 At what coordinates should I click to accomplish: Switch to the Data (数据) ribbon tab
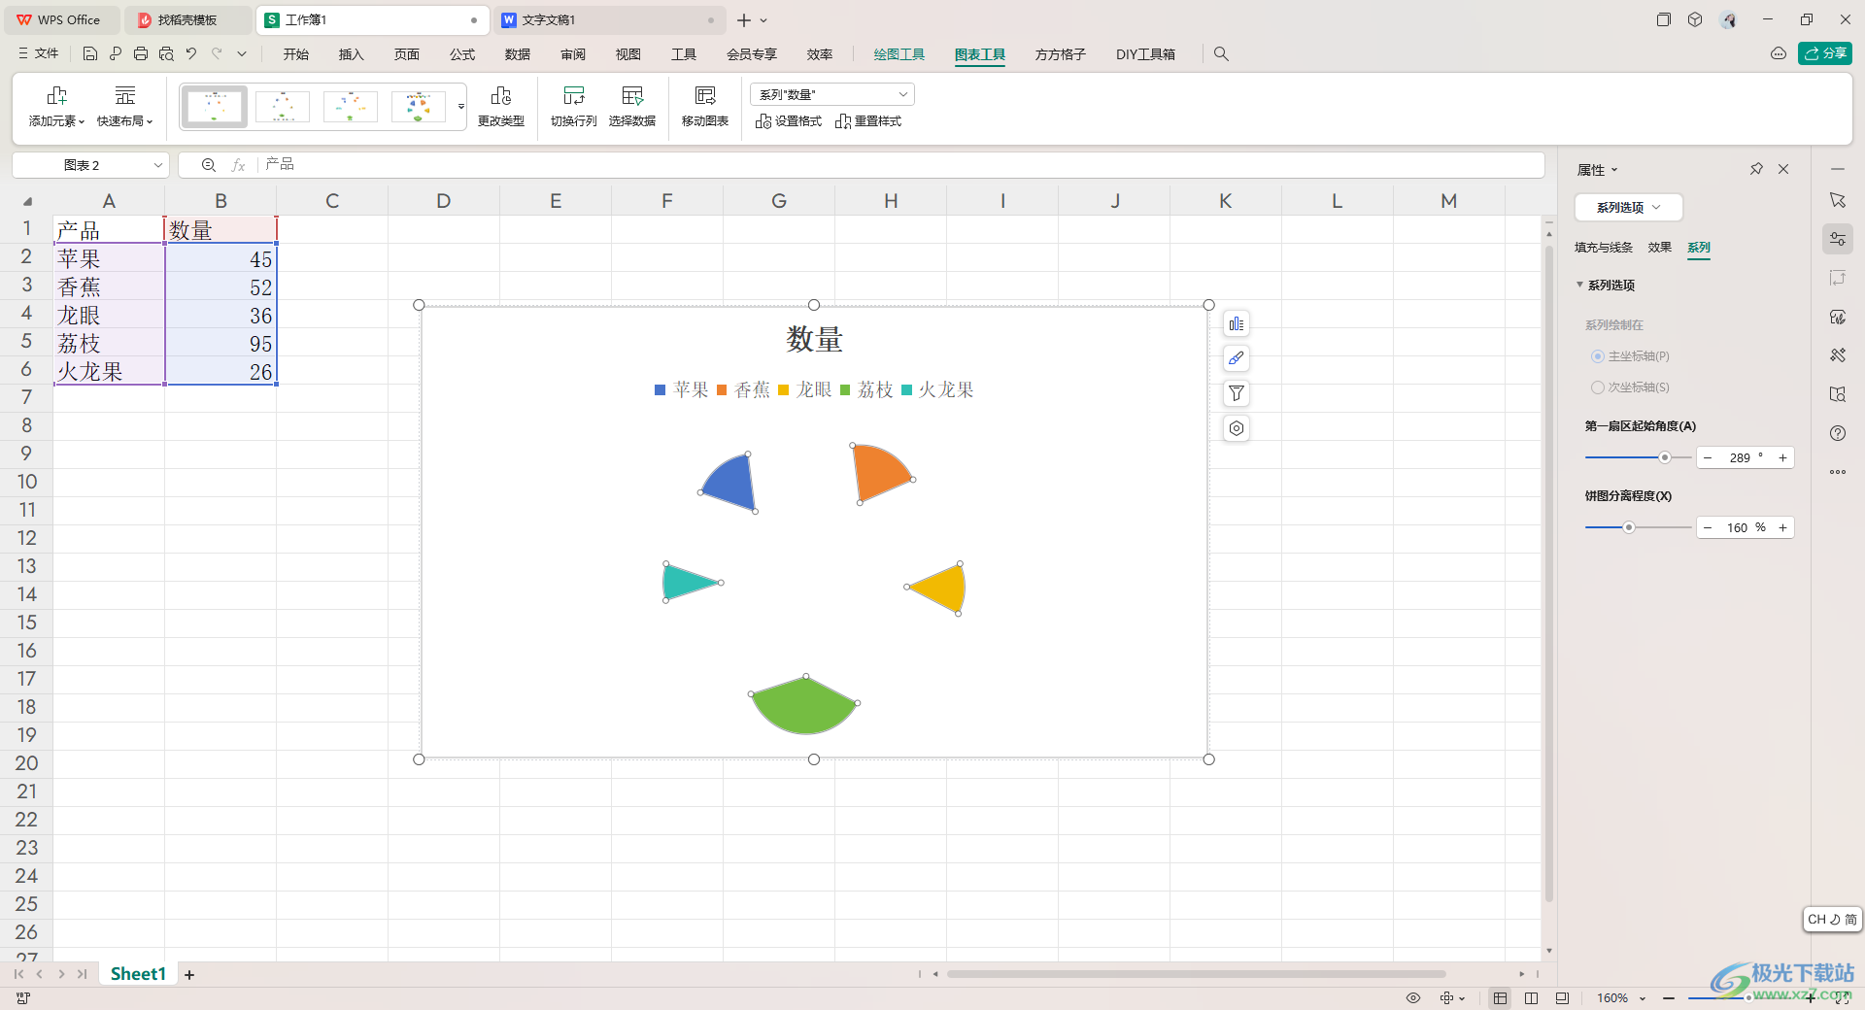518,54
